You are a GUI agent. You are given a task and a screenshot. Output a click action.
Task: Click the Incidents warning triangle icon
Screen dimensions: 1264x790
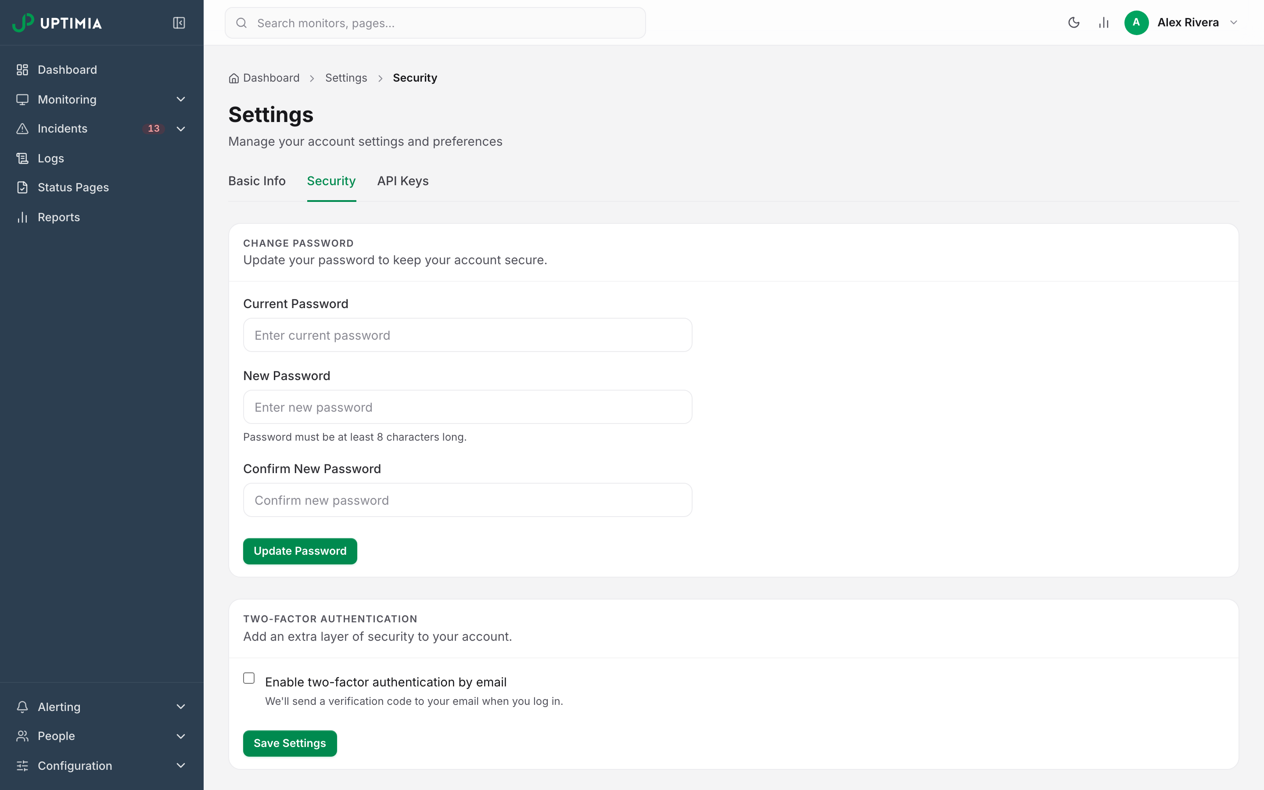pos(22,129)
